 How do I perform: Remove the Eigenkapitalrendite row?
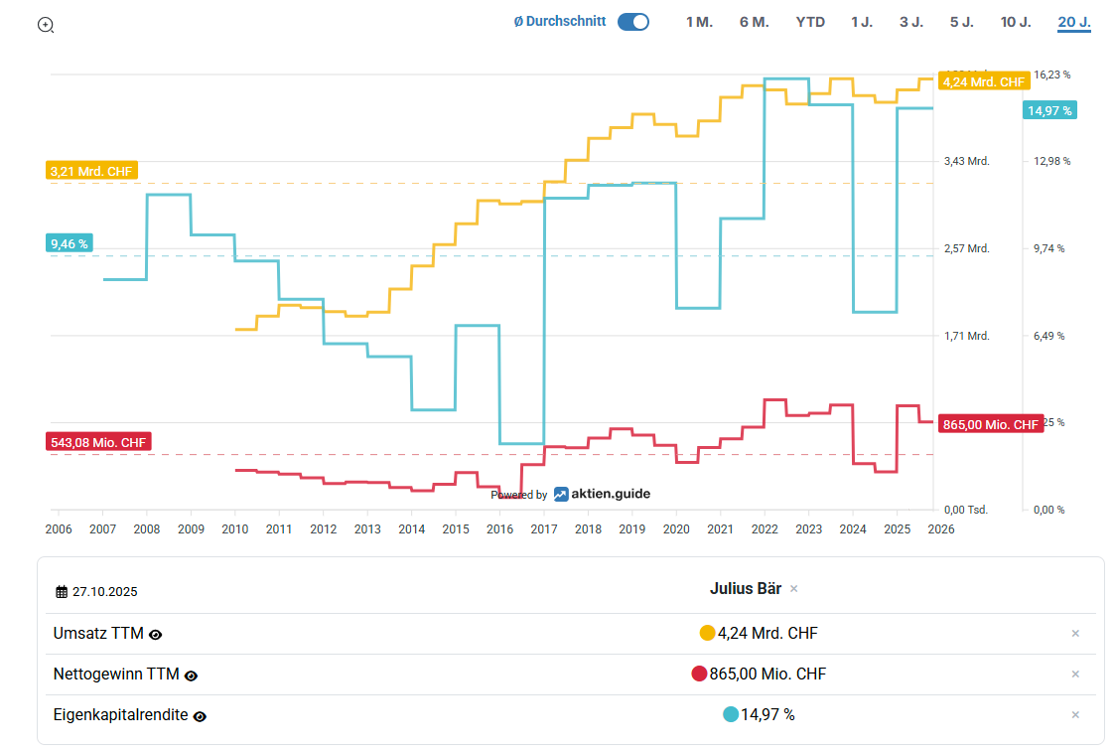click(1075, 715)
